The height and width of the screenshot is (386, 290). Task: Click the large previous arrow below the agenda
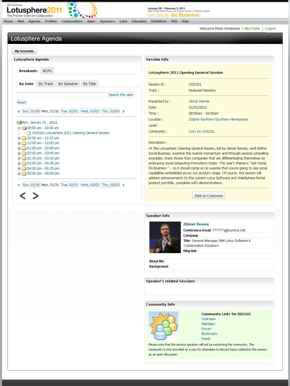tap(22, 196)
